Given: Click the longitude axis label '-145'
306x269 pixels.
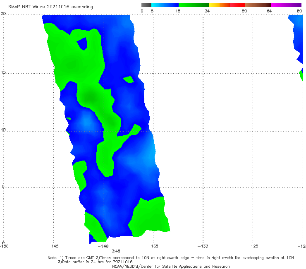Looking at the screenshot, I should click(x=53, y=246).
